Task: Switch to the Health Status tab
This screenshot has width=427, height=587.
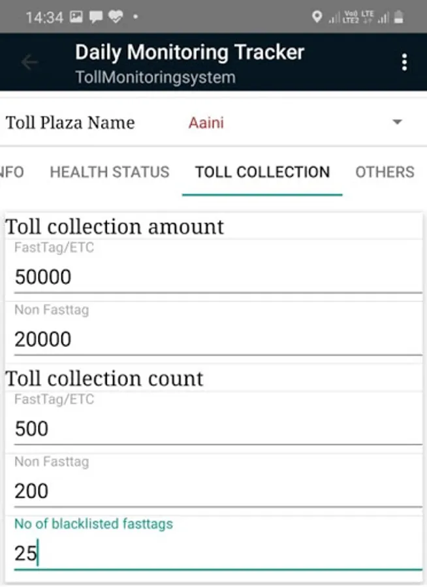Action: coord(110,172)
